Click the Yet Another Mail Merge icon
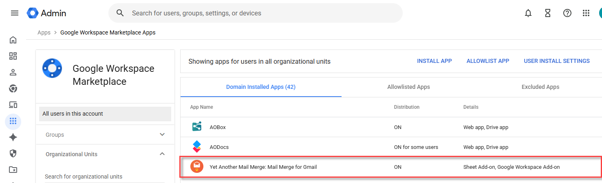The image size is (602, 183). pyautogui.click(x=197, y=167)
